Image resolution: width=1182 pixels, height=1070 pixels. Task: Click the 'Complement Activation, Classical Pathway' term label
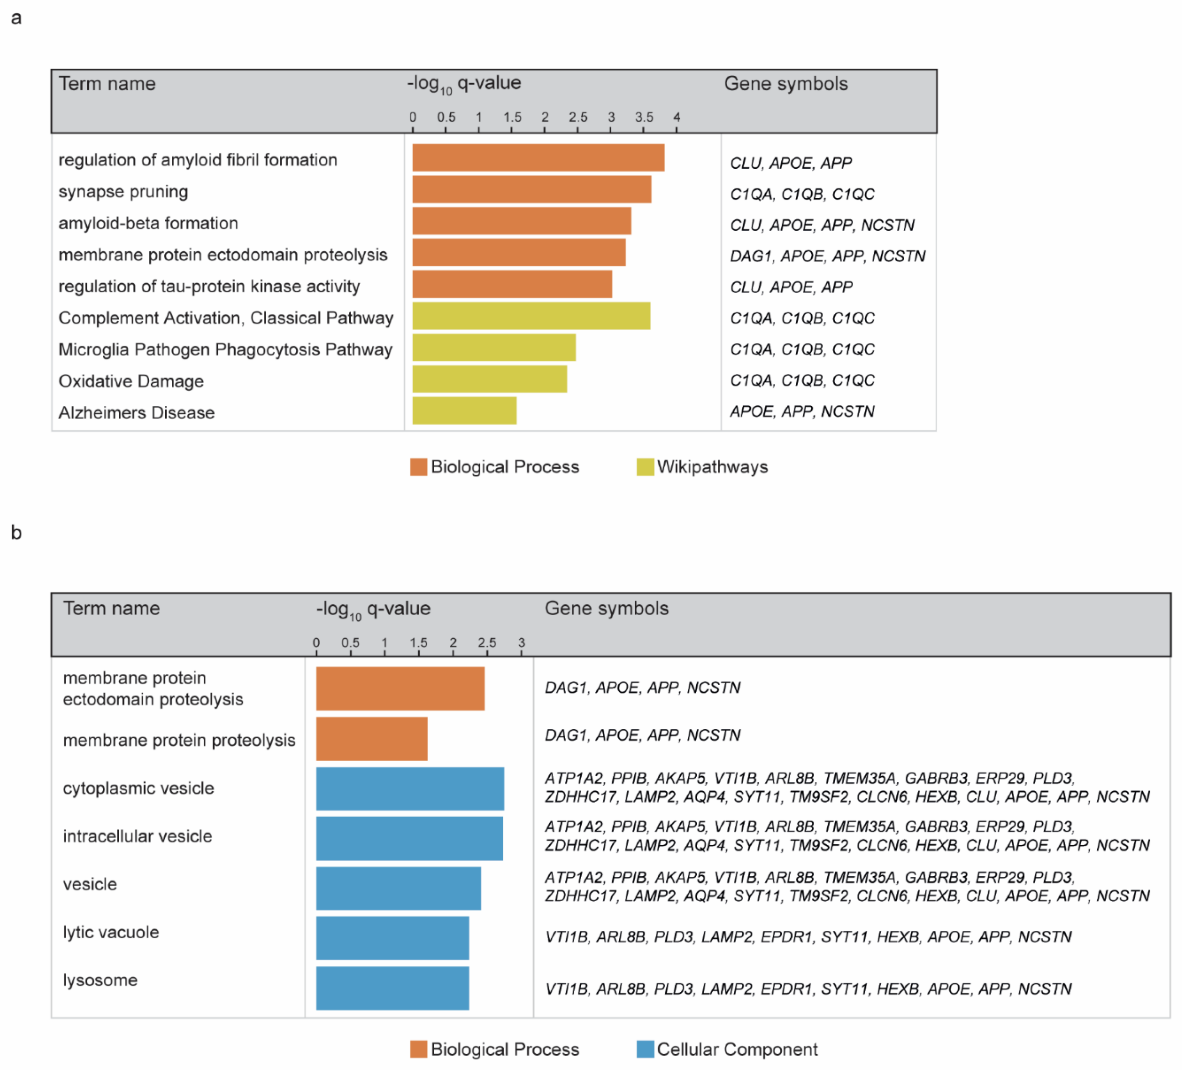coord(226,318)
